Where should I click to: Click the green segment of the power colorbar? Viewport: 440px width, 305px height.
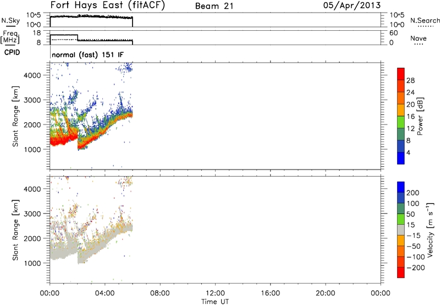(x=401, y=122)
